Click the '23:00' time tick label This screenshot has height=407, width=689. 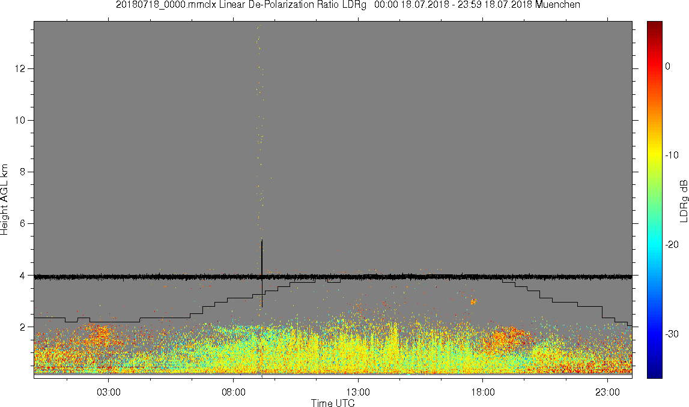click(x=607, y=392)
